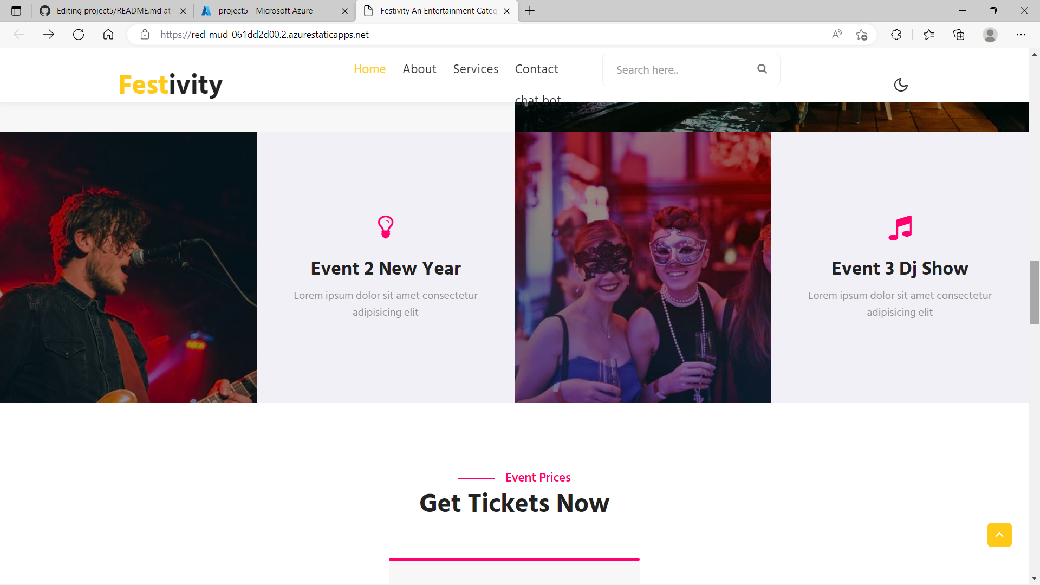Click the pink music note icon

coord(900,228)
